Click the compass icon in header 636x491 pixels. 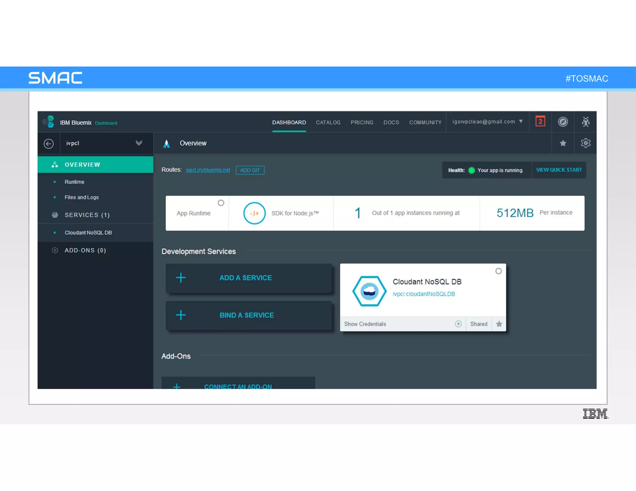[x=563, y=122]
